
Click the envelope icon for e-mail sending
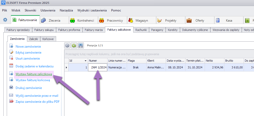click(11, 95)
